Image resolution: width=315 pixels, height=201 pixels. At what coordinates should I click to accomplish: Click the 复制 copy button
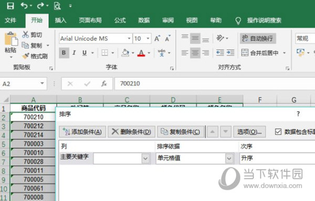coord(31,46)
